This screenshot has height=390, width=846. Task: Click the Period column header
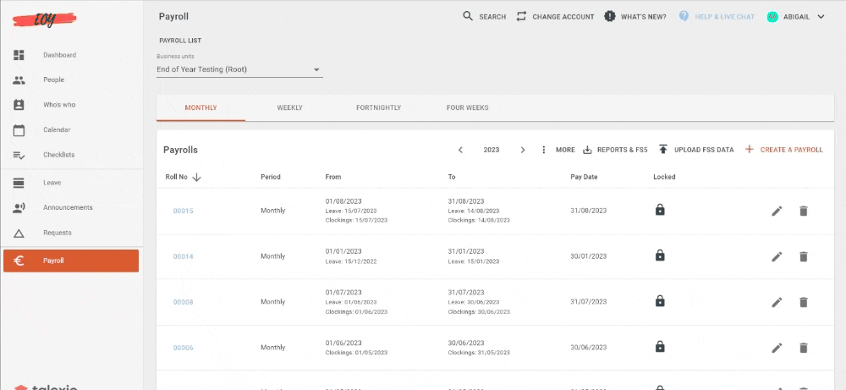[271, 177]
